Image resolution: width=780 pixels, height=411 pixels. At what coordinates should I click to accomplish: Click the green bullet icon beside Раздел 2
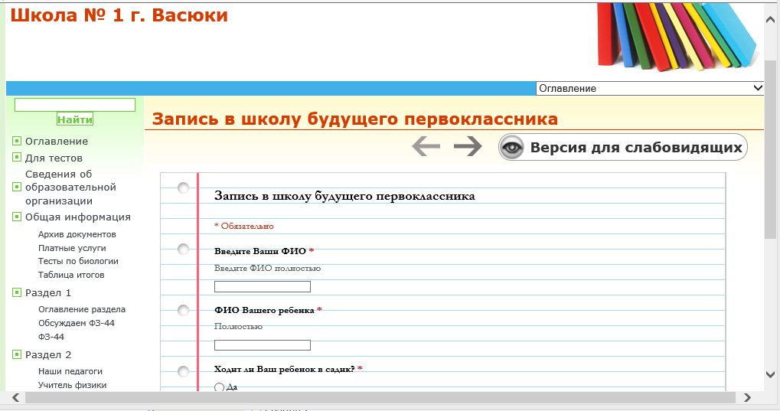[17, 354]
